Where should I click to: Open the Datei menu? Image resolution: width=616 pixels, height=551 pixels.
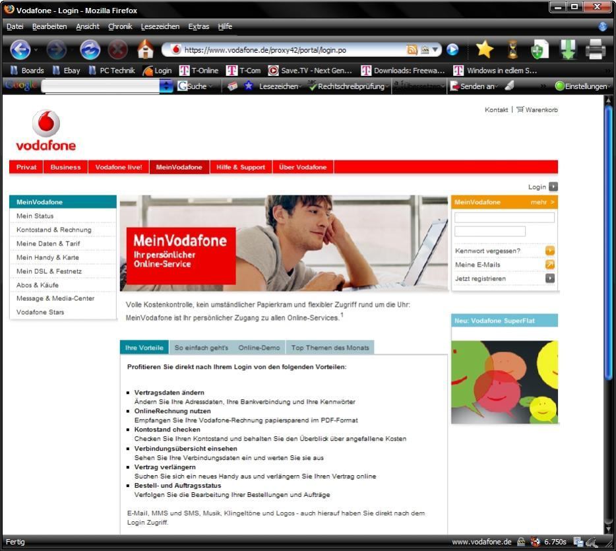pyautogui.click(x=15, y=26)
